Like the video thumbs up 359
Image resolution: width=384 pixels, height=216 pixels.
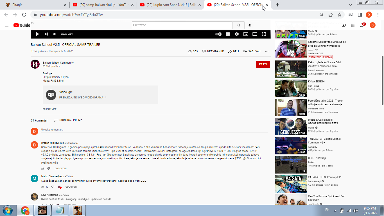coord(193,51)
